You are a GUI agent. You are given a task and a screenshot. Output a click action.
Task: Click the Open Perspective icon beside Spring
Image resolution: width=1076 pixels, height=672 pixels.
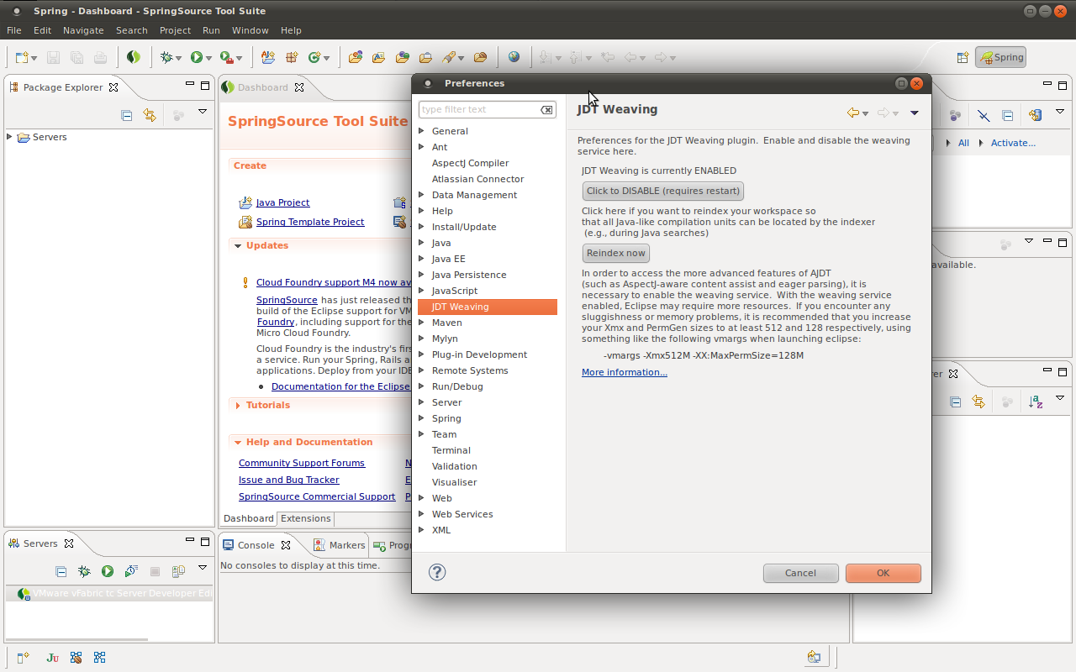pos(963,57)
